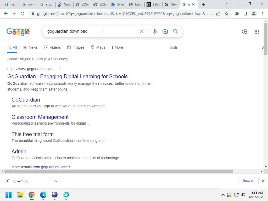Start voice search with the microphone icon
This screenshot has width=268, height=201.
(x=154, y=31)
